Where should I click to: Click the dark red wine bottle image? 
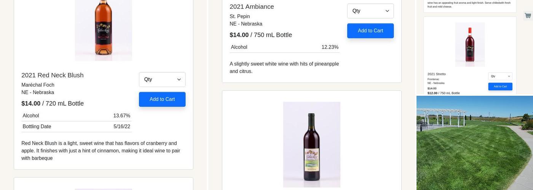click(311, 144)
